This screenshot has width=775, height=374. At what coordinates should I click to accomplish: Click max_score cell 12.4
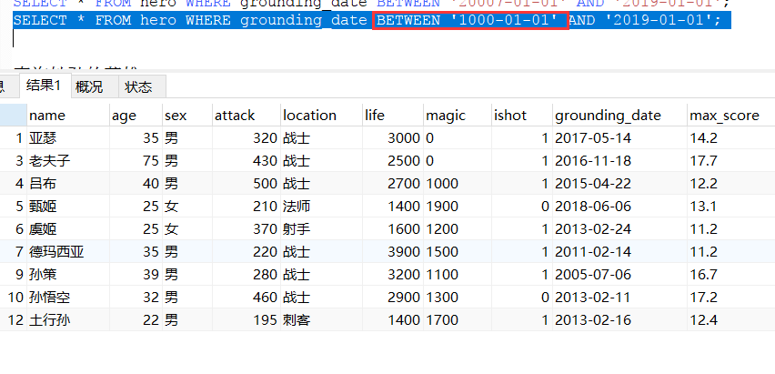click(x=731, y=320)
